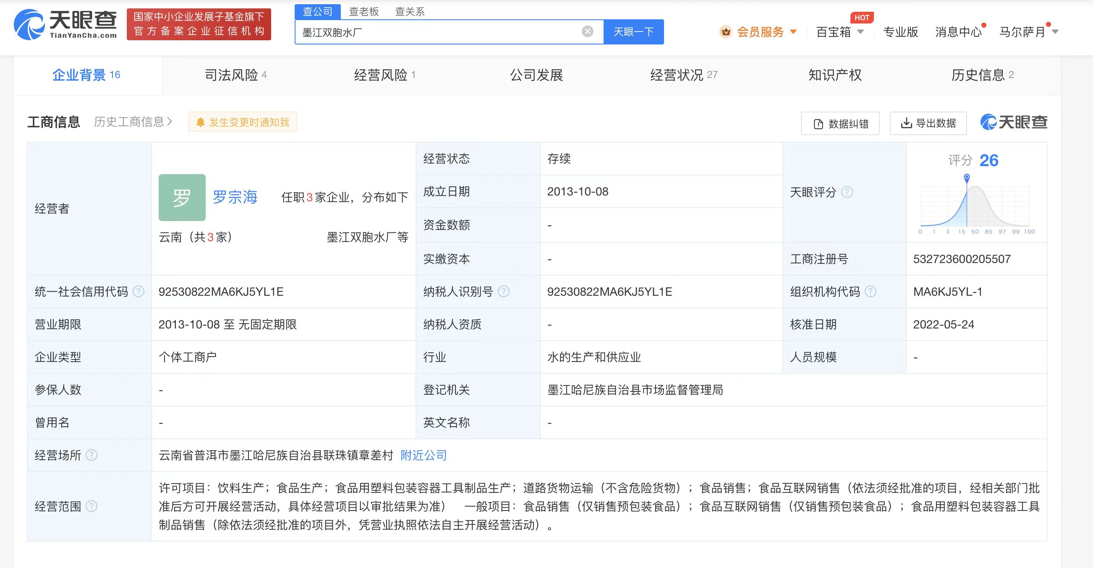Click the 天眼一下 search button
The width and height of the screenshot is (1093, 568).
coord(633,32)
